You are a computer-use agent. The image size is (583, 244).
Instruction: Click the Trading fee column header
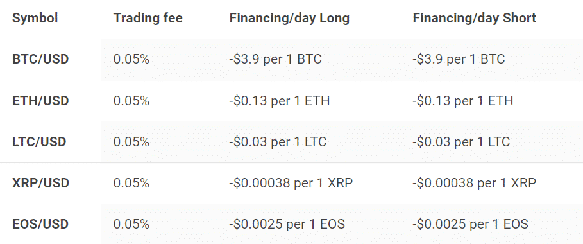click(x=148, y=18)
